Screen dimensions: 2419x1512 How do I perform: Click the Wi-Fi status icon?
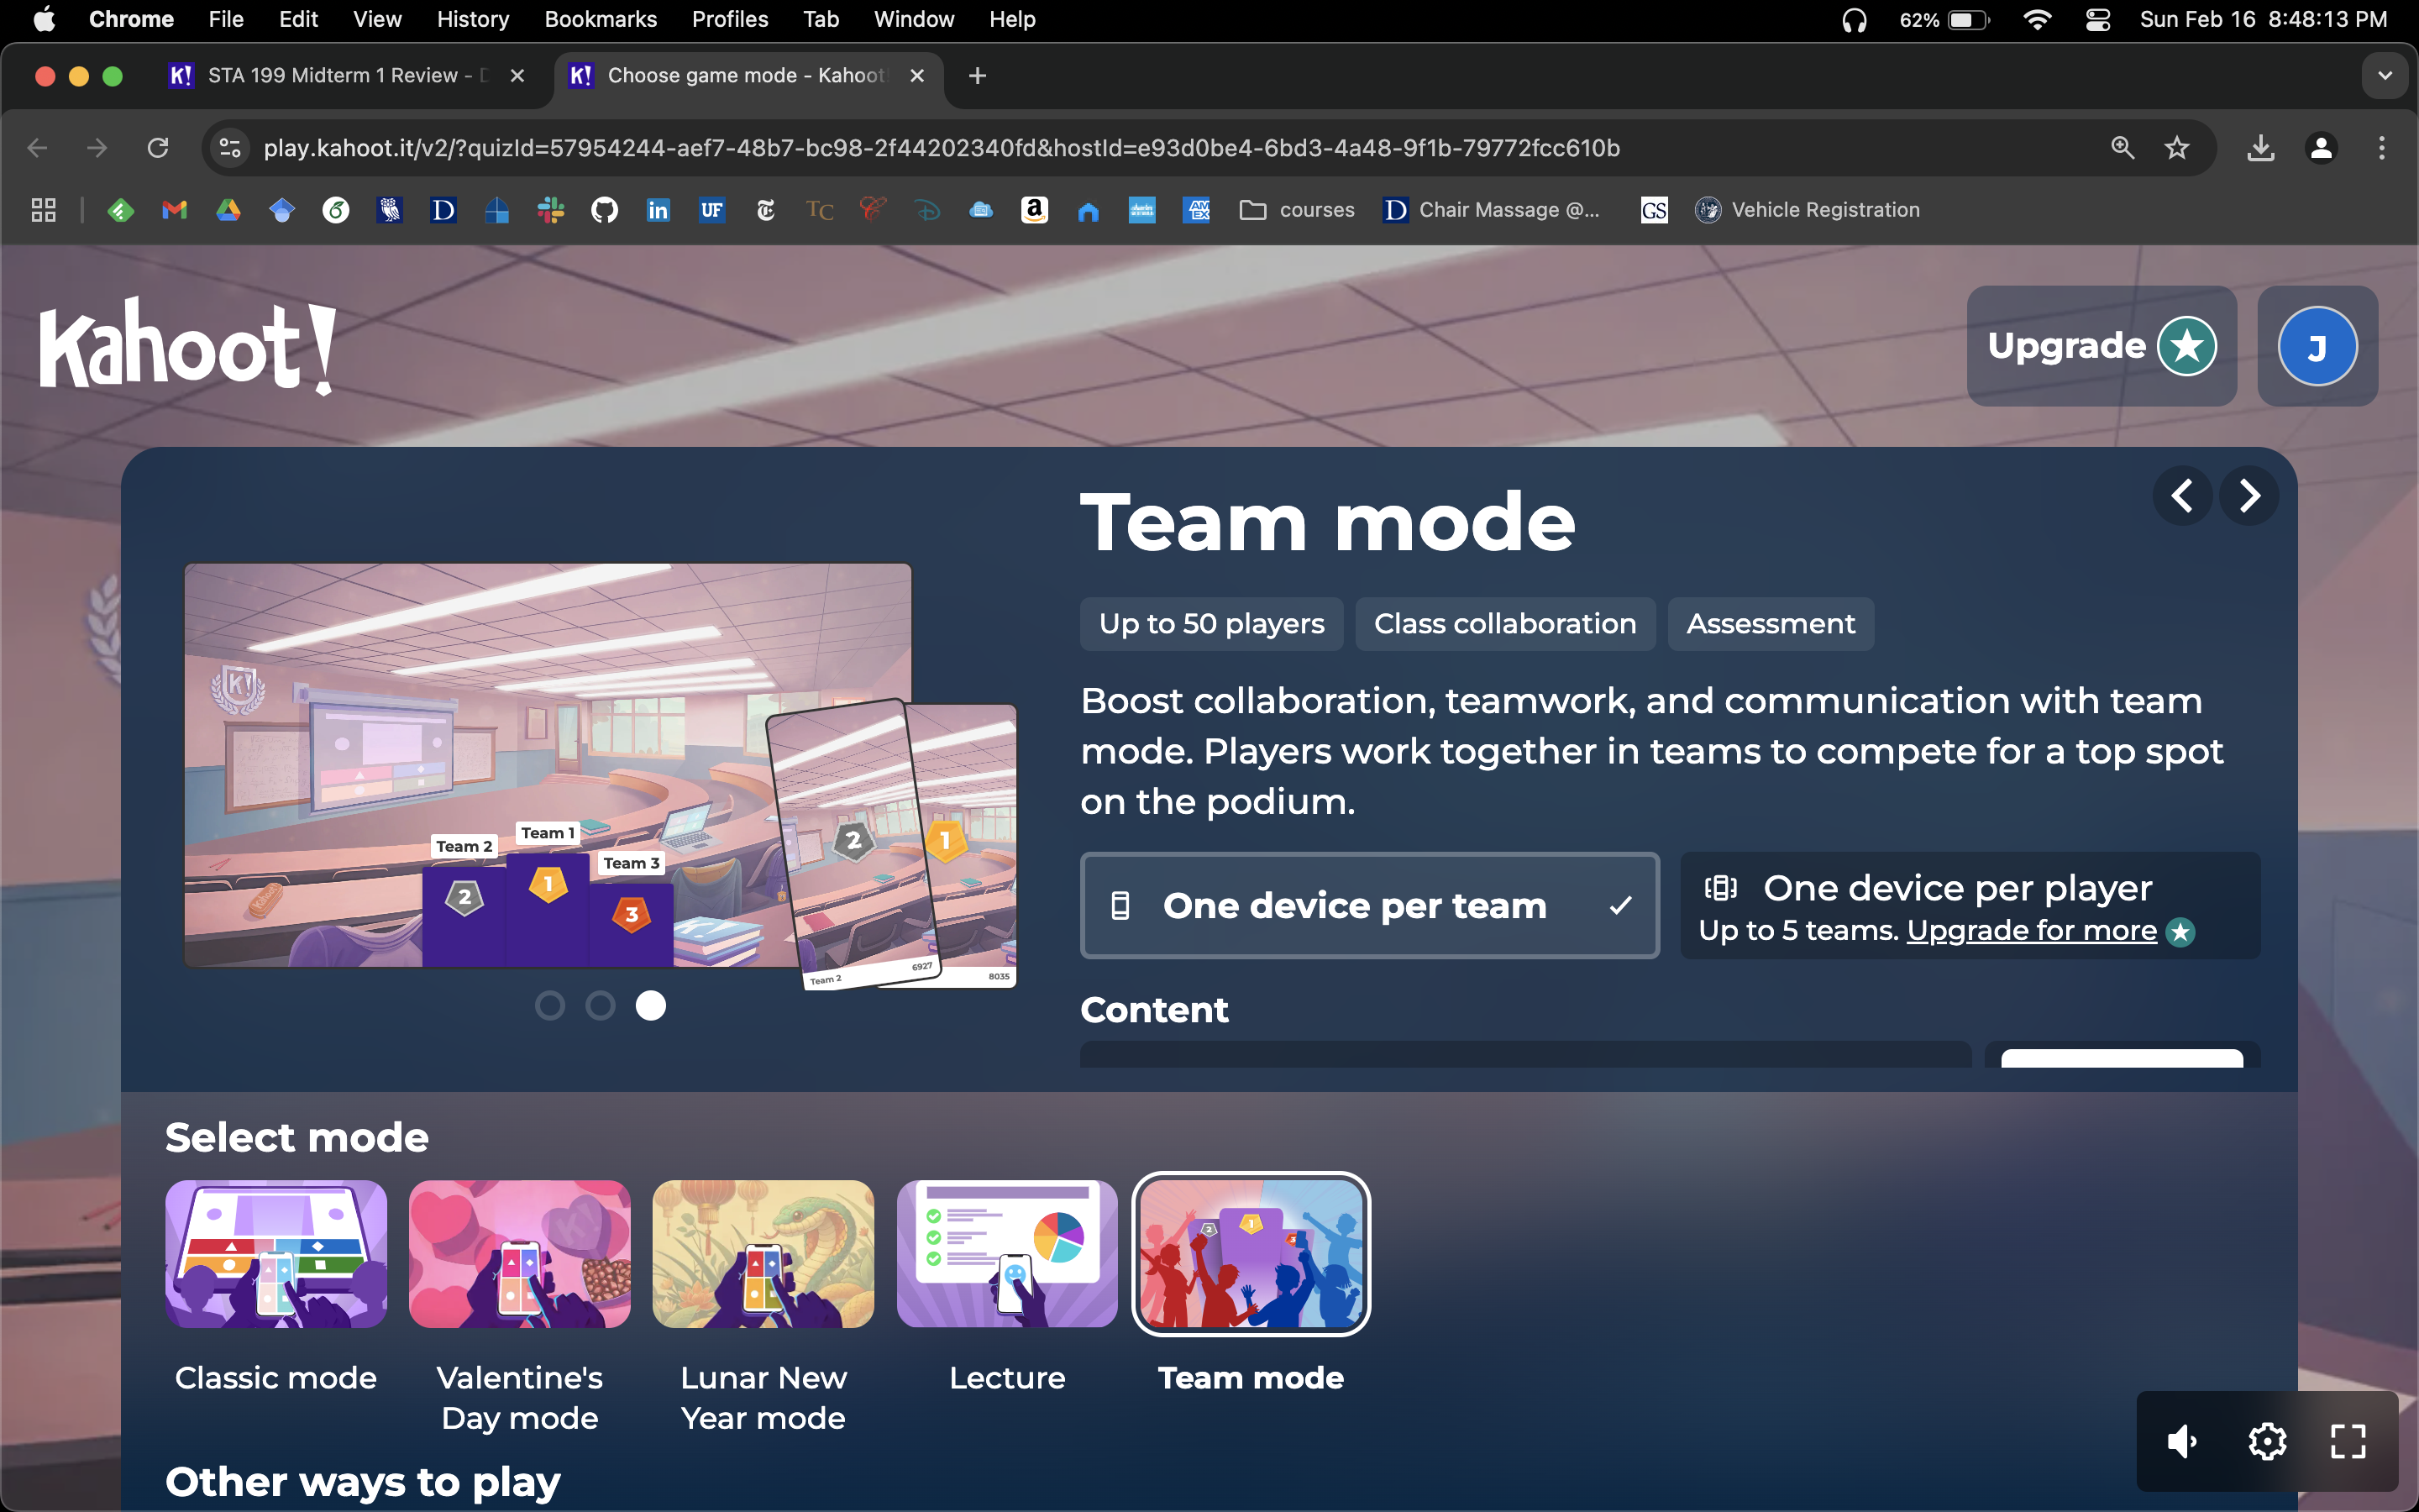[2037, 20]
